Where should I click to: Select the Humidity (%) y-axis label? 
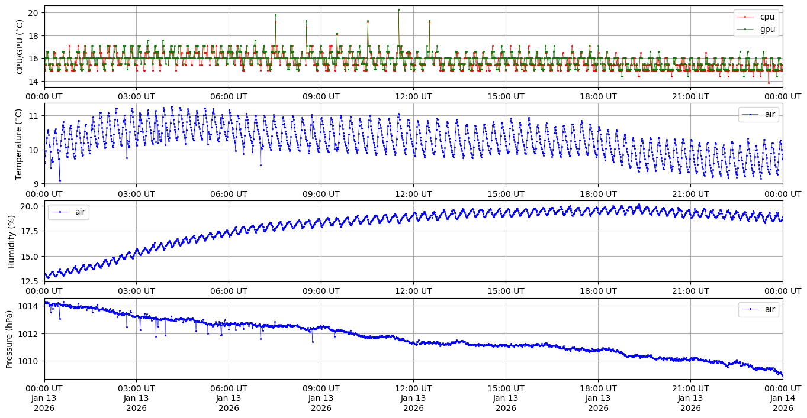coord(11,241)
